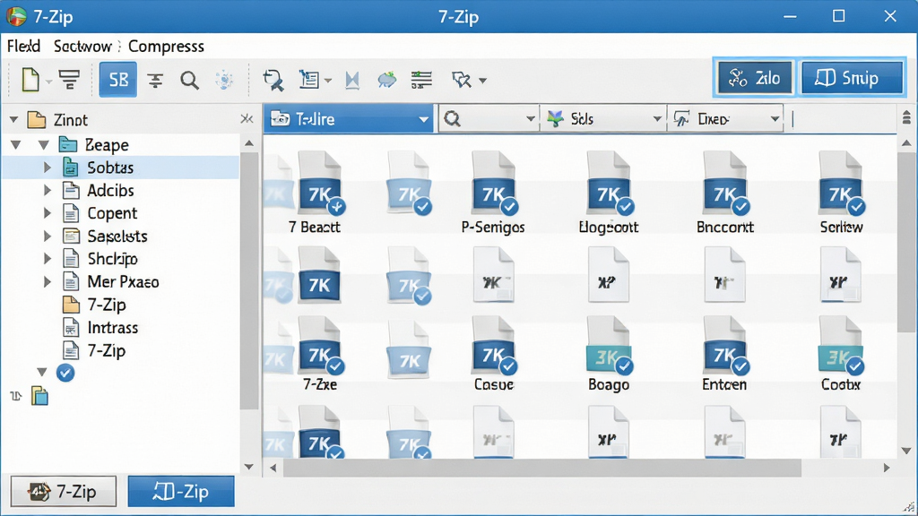The width and height of the screenshot is (918, 516).
Task: Click the hourglass-shaped toolbar icon
Action: pos(351,80)
